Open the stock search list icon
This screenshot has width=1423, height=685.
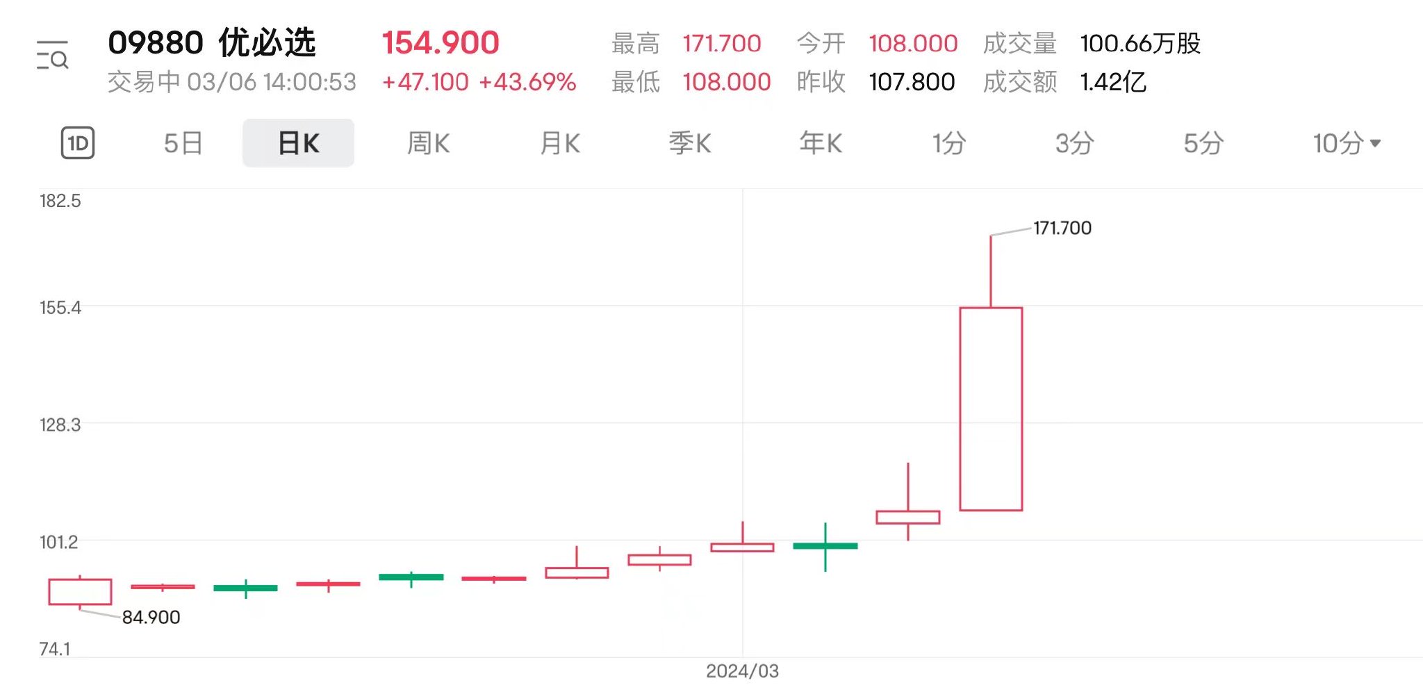pos(53,56)
